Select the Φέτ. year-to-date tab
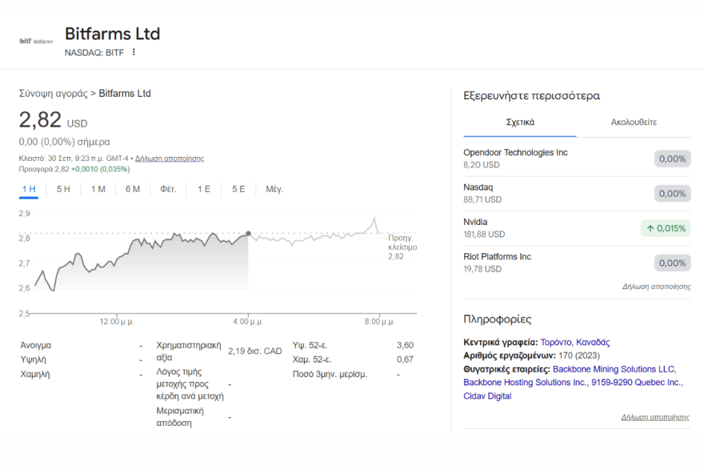The height and width of the screenshot is (470, 704). pyautogui.click(x=168, y=189)
